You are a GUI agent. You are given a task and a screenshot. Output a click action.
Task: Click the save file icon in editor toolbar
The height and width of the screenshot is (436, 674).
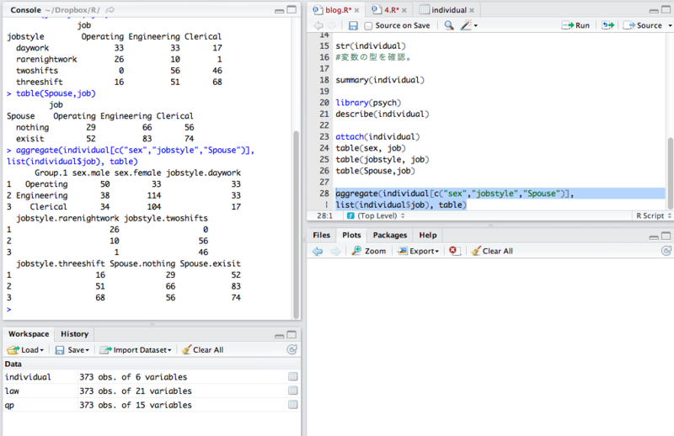[x=353, y=26]
